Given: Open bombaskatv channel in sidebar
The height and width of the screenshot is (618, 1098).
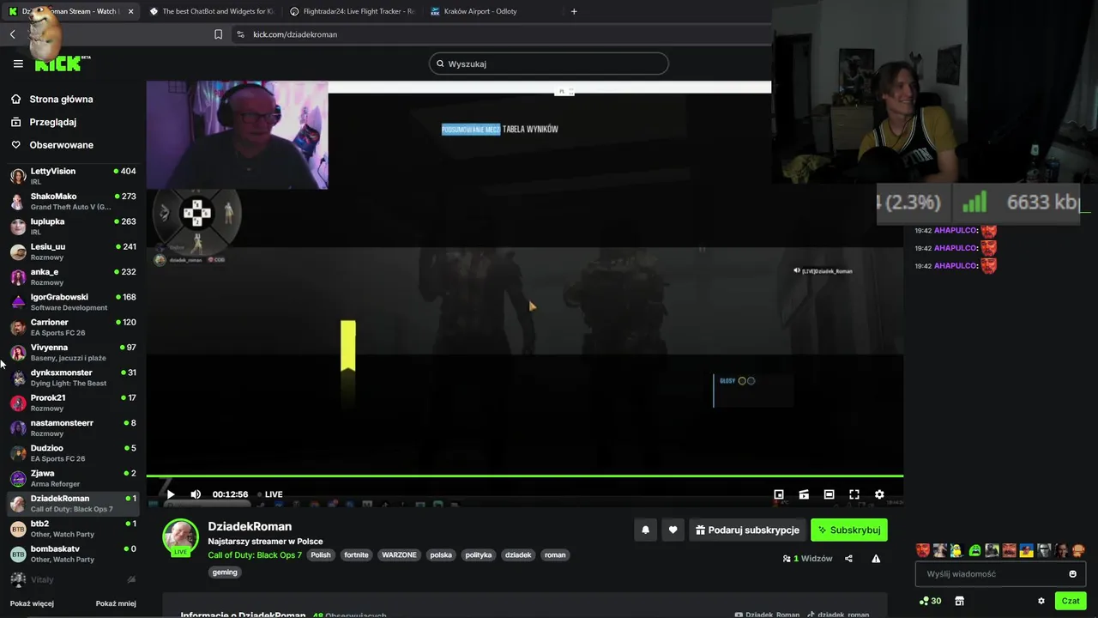Looking at the screenshot, I should [x=73, y=554].
